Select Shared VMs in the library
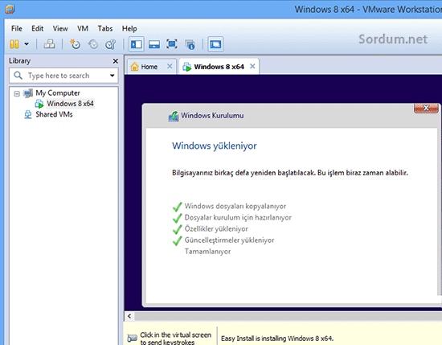 pos(54,114)
